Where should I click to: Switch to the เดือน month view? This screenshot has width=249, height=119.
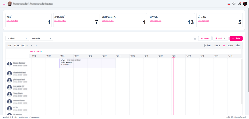(238, 45)
